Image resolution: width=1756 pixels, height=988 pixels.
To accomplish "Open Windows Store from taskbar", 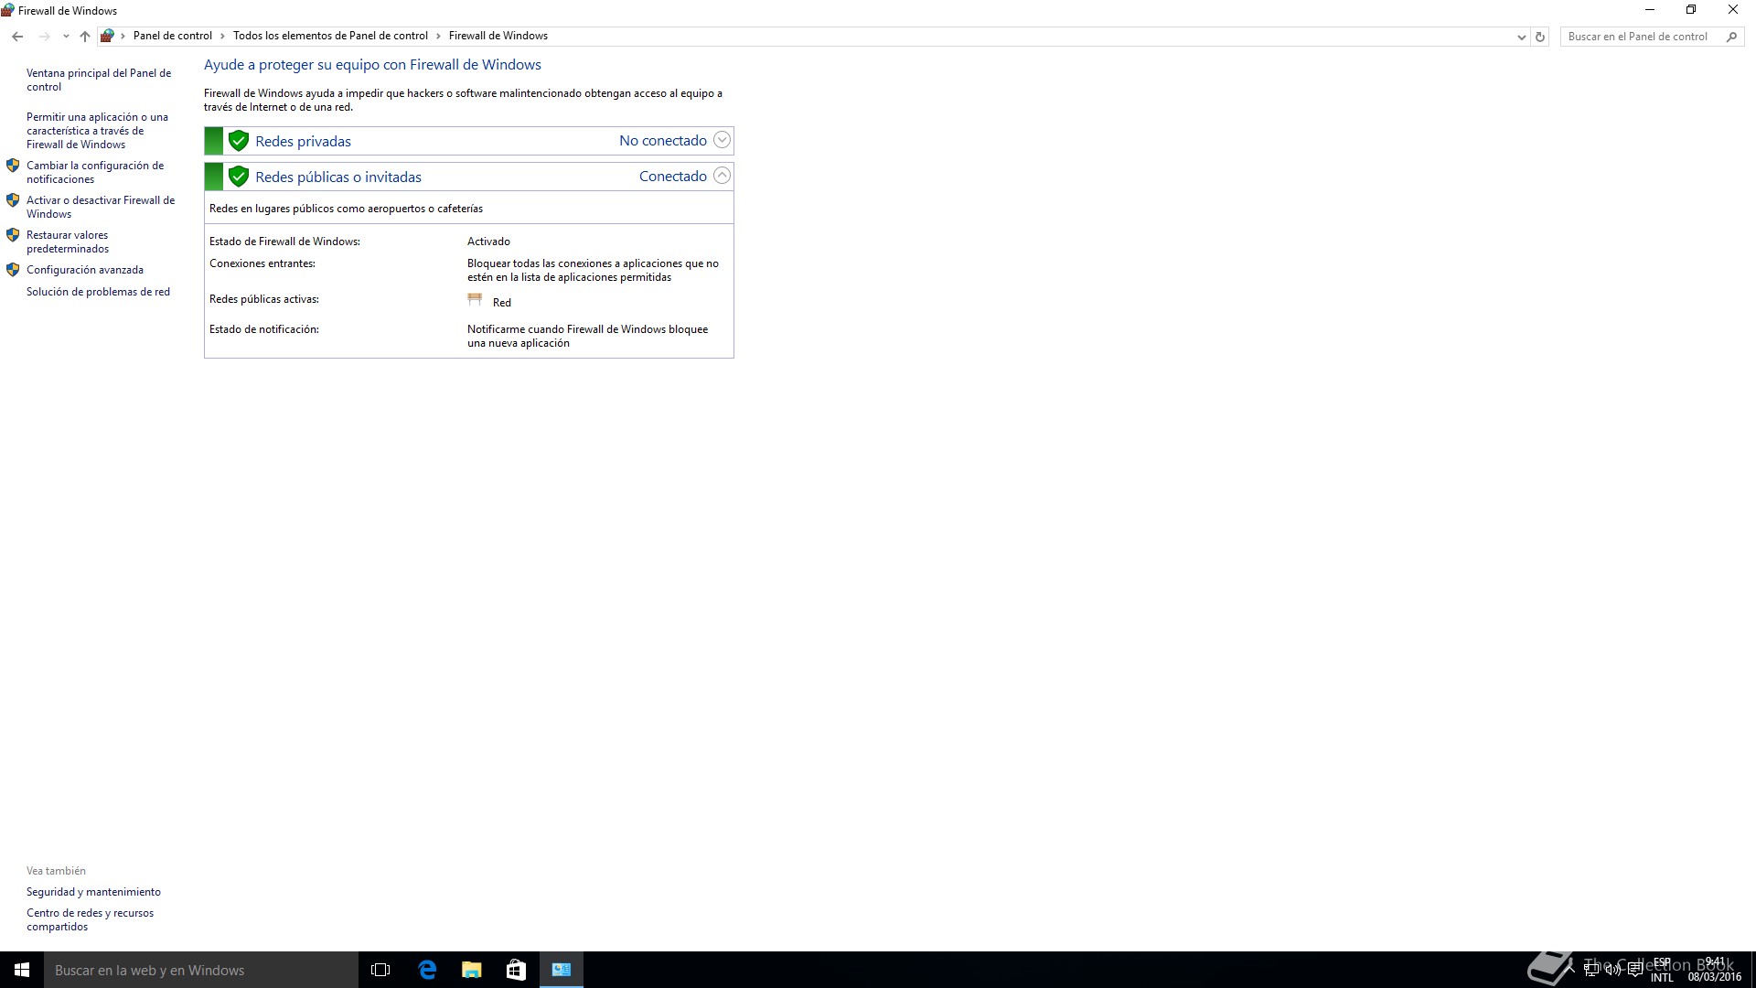I will (516, 970).
